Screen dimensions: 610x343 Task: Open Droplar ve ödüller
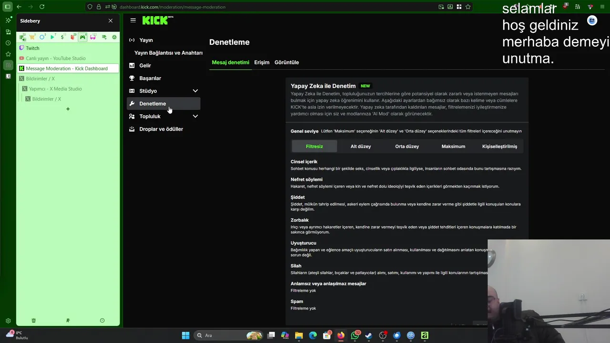[x=163, y=129]
